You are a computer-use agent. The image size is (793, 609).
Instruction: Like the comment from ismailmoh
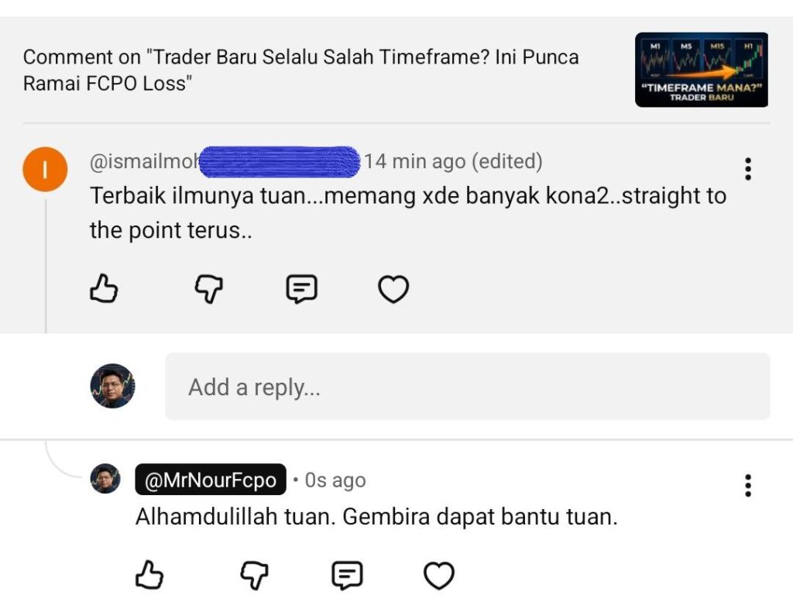point(105,290)
